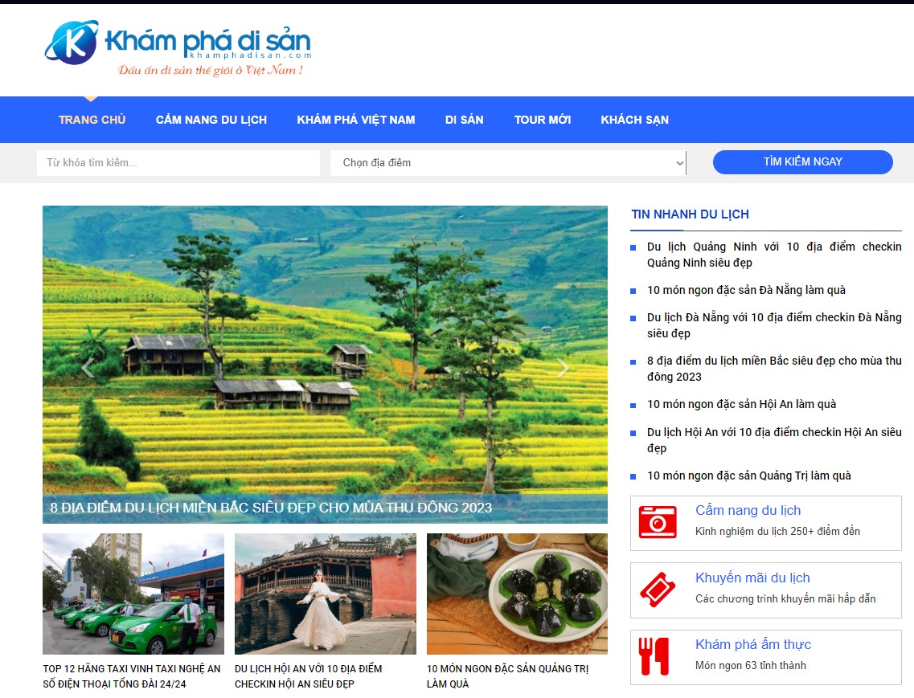Click text Món ngon 63 tỉnh thành
Viewport: 914px width, 698px height.
(x=751, y=665)
